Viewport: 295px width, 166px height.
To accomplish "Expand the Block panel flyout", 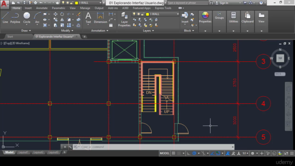I will click(x=189, y=30).
